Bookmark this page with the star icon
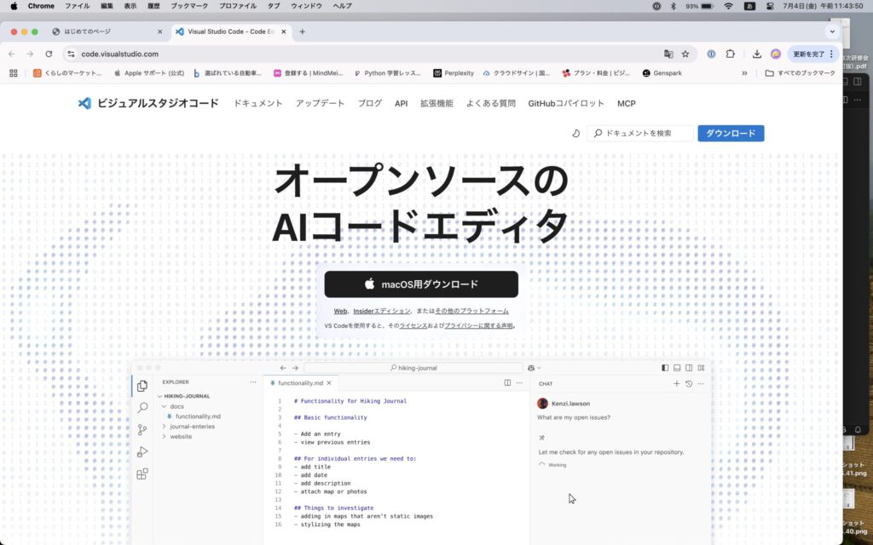This screenshot has height=545, width=873. tap(685, 54)
